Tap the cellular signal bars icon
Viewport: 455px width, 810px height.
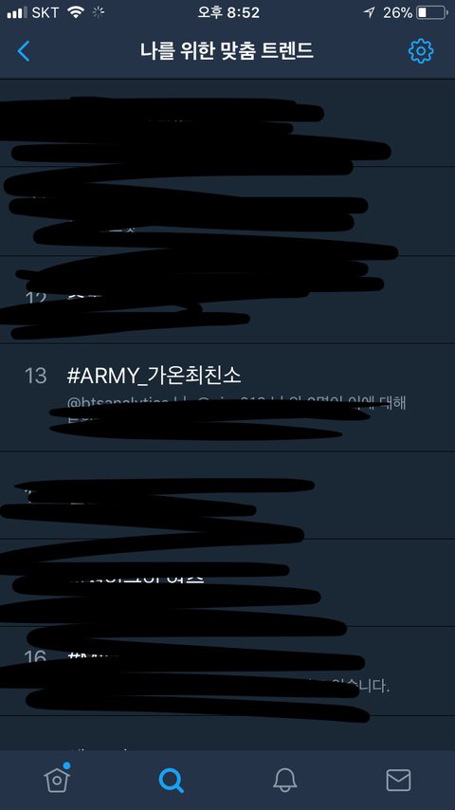[17, 13]
